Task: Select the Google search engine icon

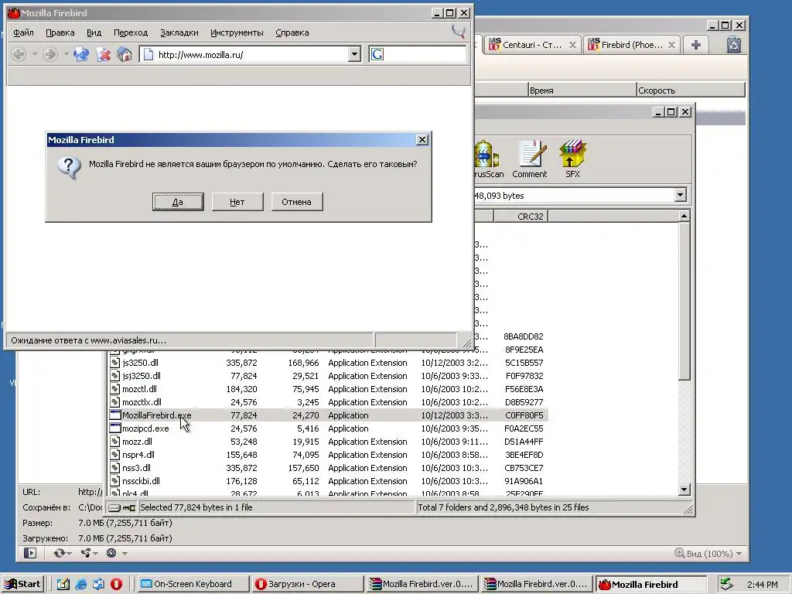Action: 377,54
